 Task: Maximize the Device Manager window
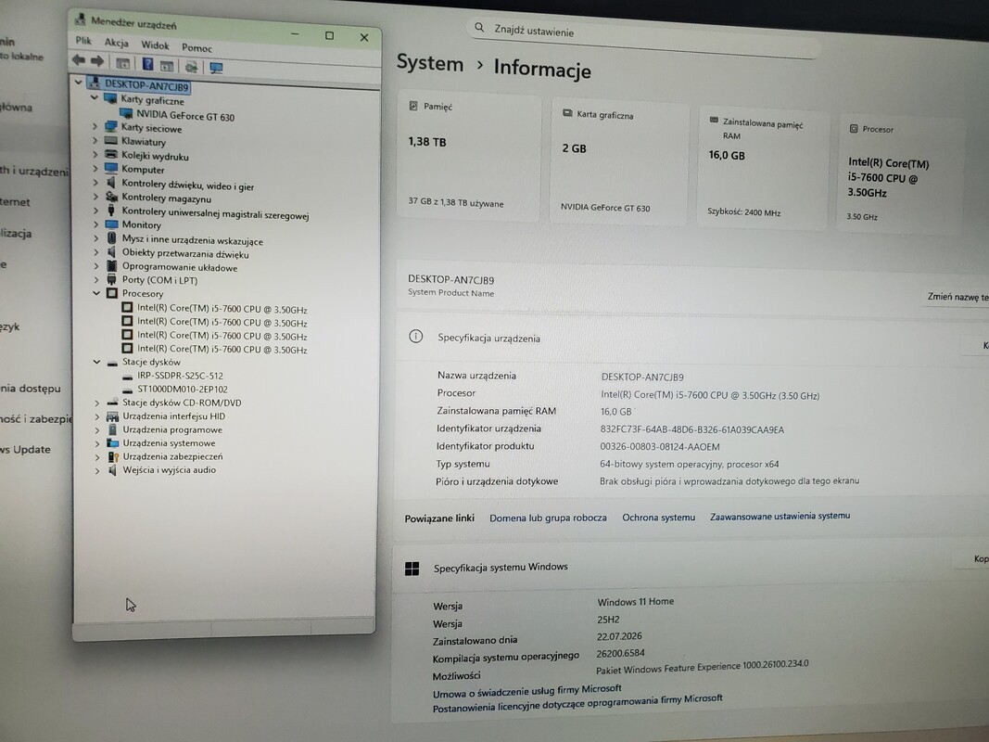(x=329, y=35)
